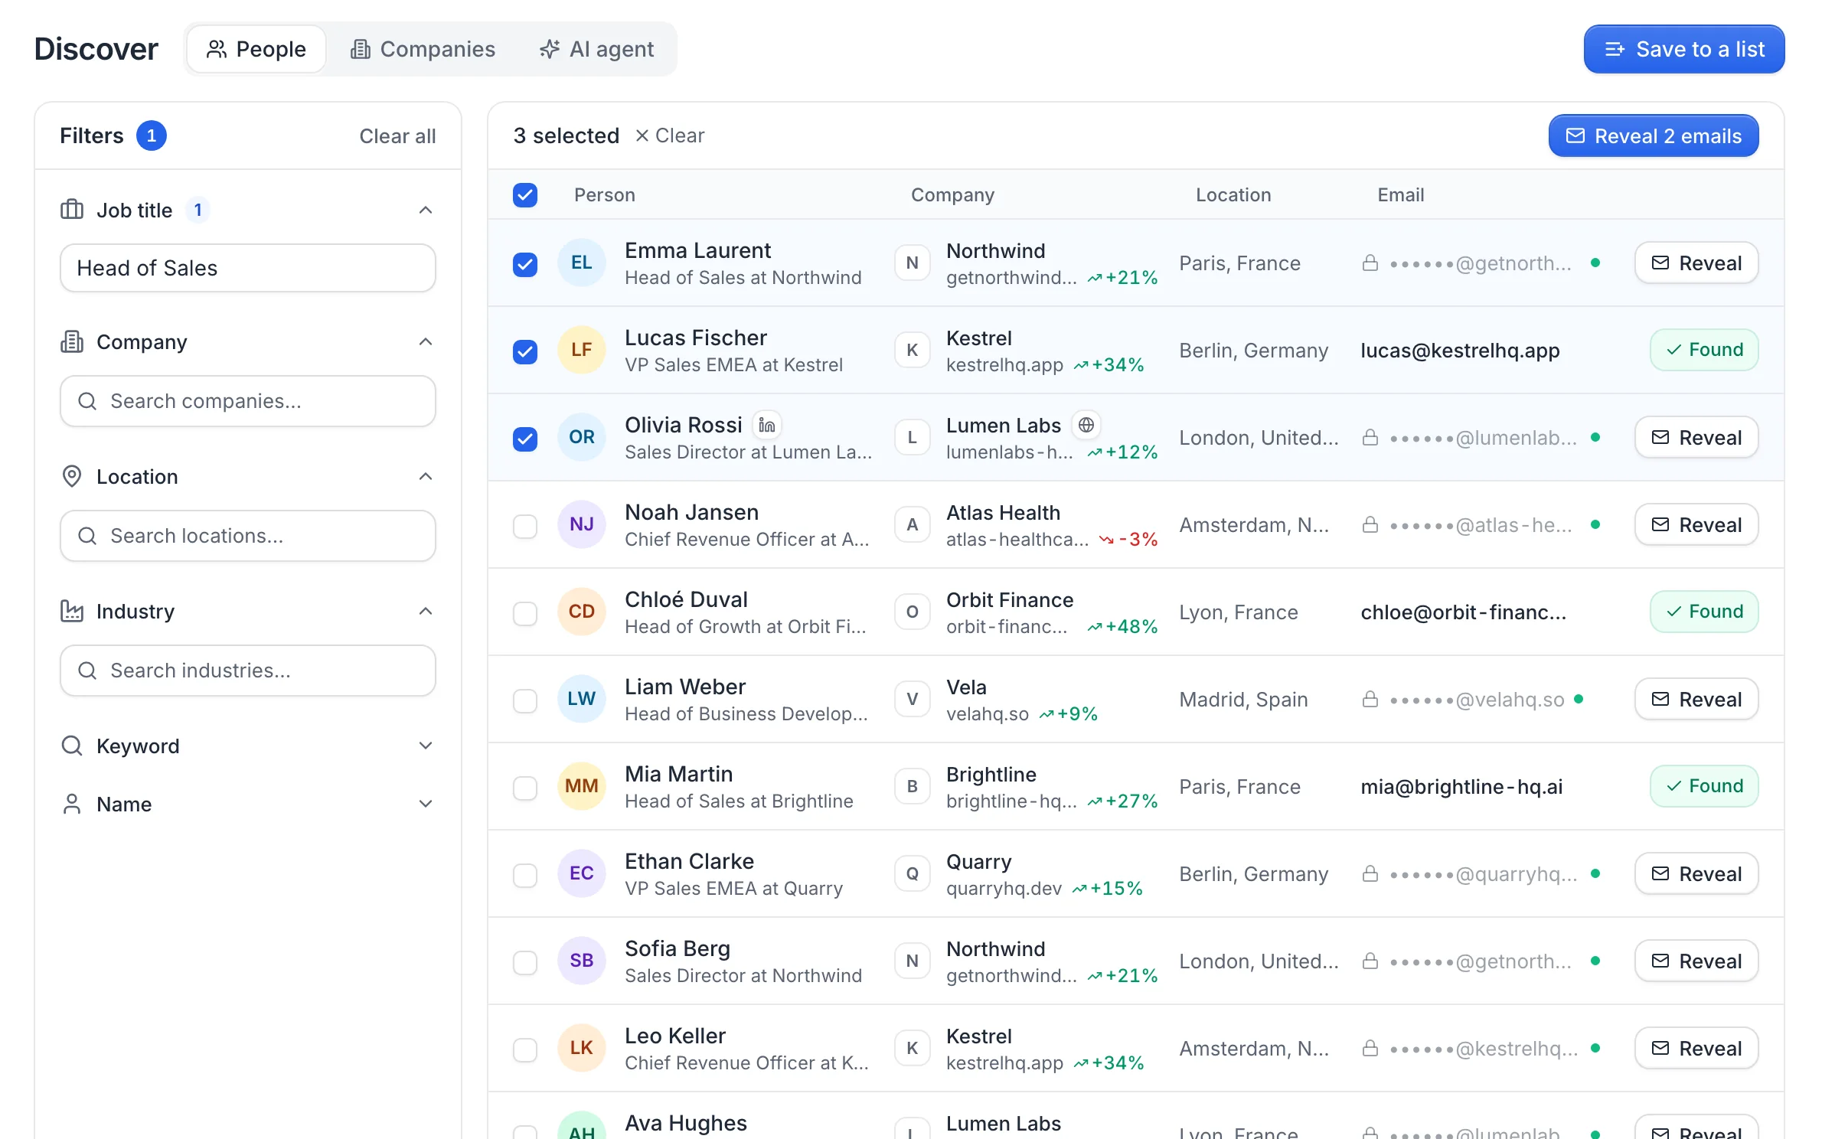Image resolution: width=1822 pixels, height=1139 pixels.
Task: Open the AI agent tab
Action: click(596, 49)
